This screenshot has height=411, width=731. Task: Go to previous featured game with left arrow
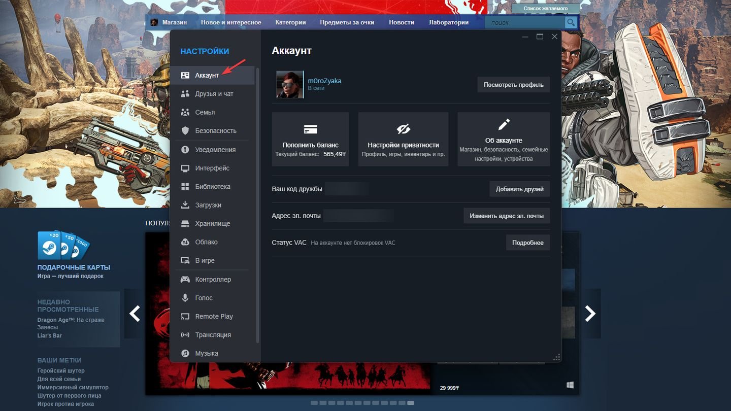click(x=135, y=314)
